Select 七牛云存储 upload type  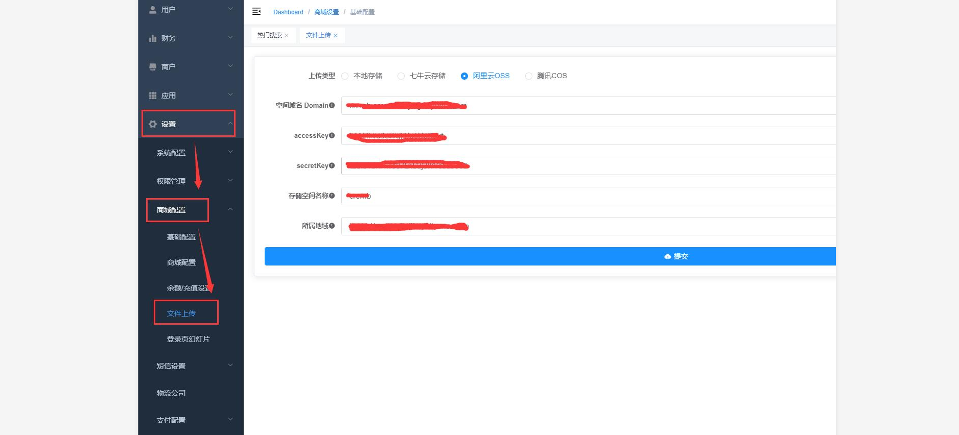pos(401,76)
